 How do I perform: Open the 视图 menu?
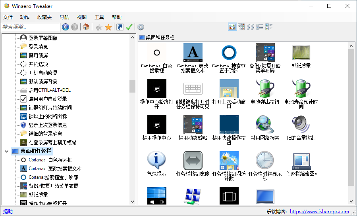[81, 17]
